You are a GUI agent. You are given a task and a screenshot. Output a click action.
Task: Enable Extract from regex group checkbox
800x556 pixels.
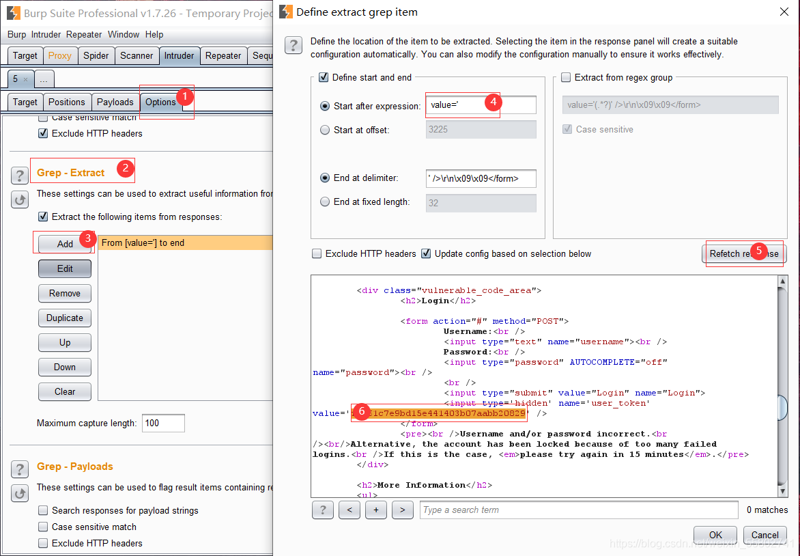(566, 77)
